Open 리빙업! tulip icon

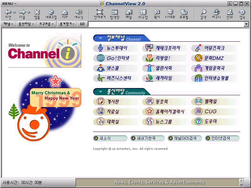point(149,58)
